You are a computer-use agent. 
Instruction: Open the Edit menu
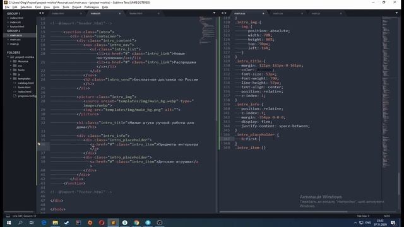coord(15,7)
